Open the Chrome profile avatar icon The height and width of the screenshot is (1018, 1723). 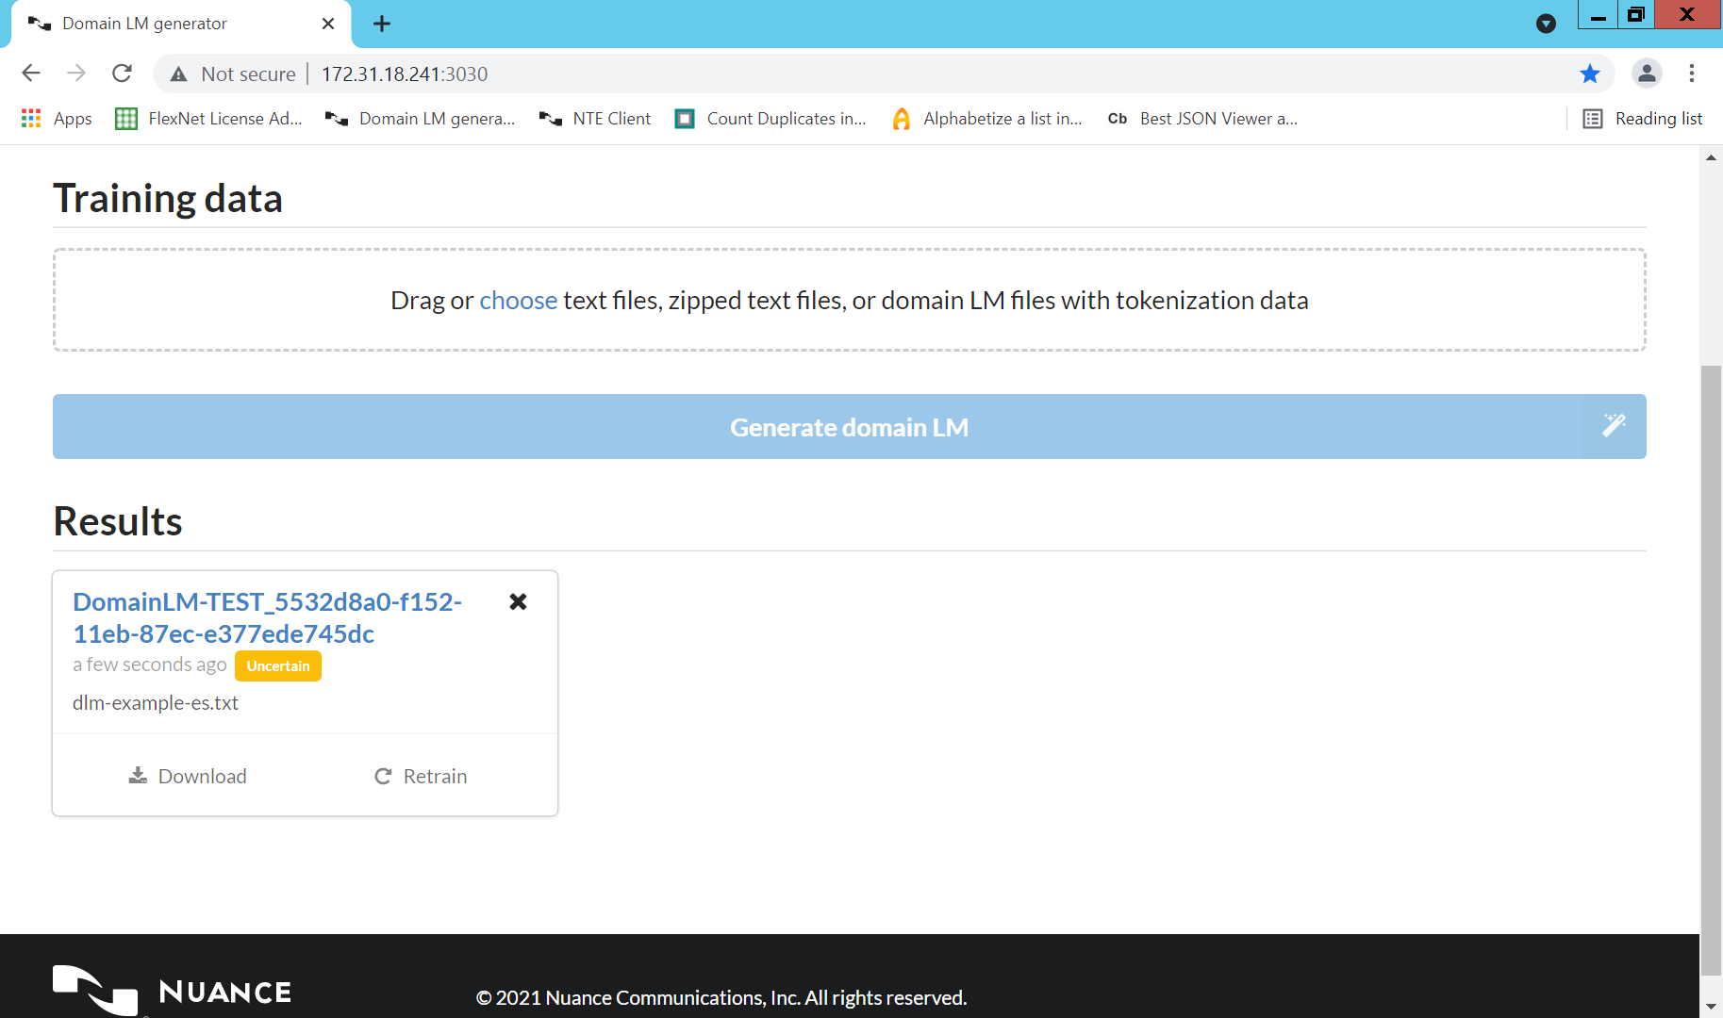pyautogui.click(x=1647, y=74)
